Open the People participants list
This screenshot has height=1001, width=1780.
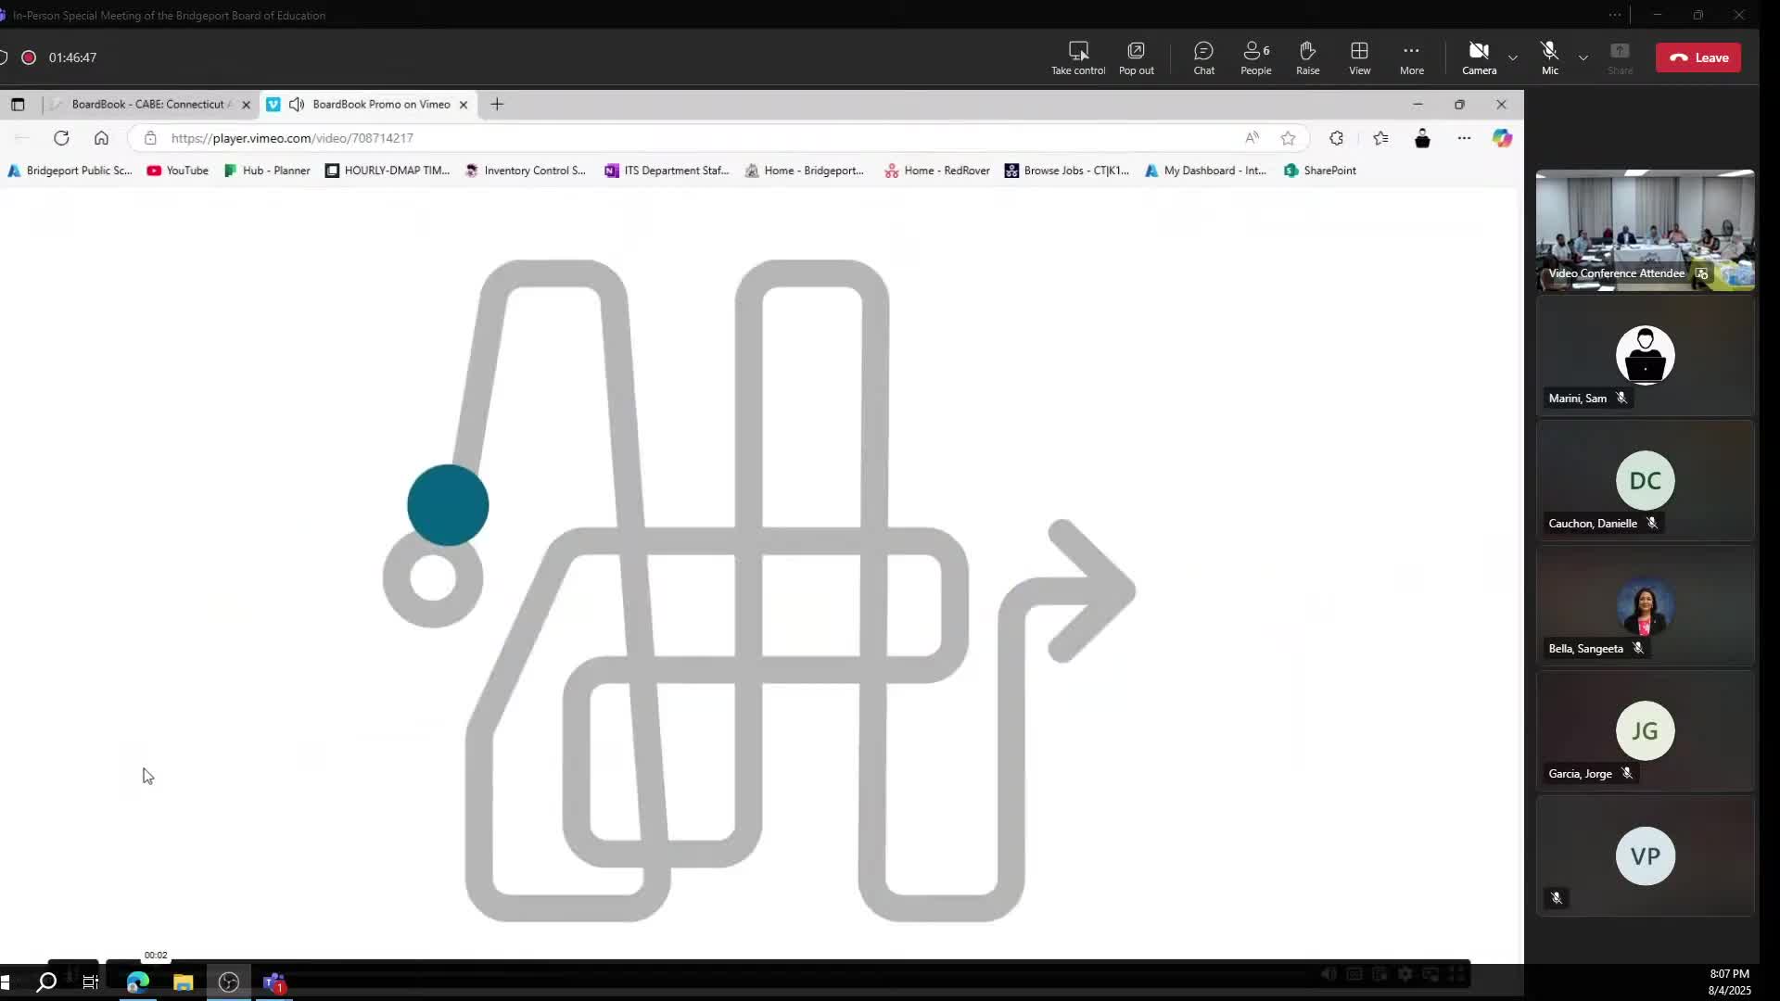tap(1255, 57)
